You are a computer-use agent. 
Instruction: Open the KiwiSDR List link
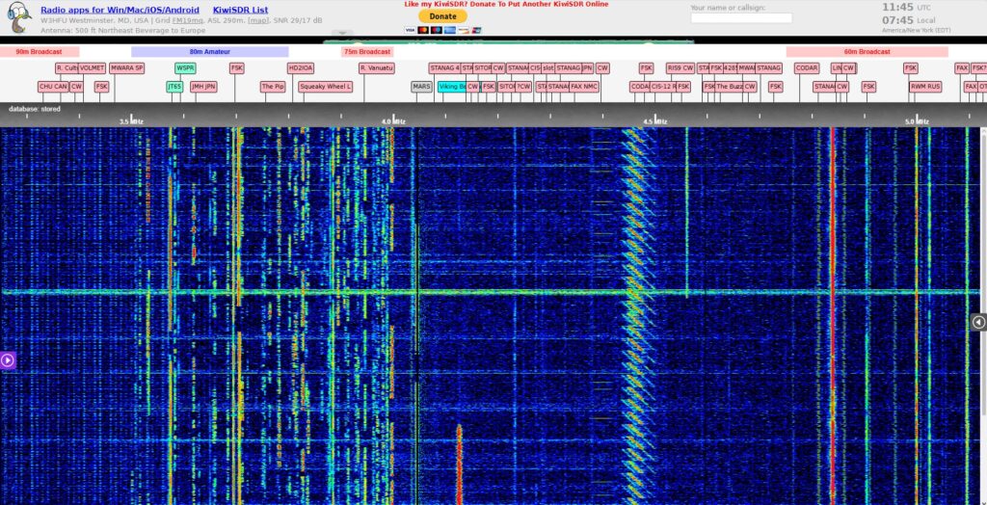(240, 10)
